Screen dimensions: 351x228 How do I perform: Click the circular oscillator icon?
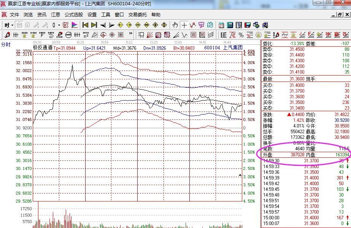(x=68, y=35)
